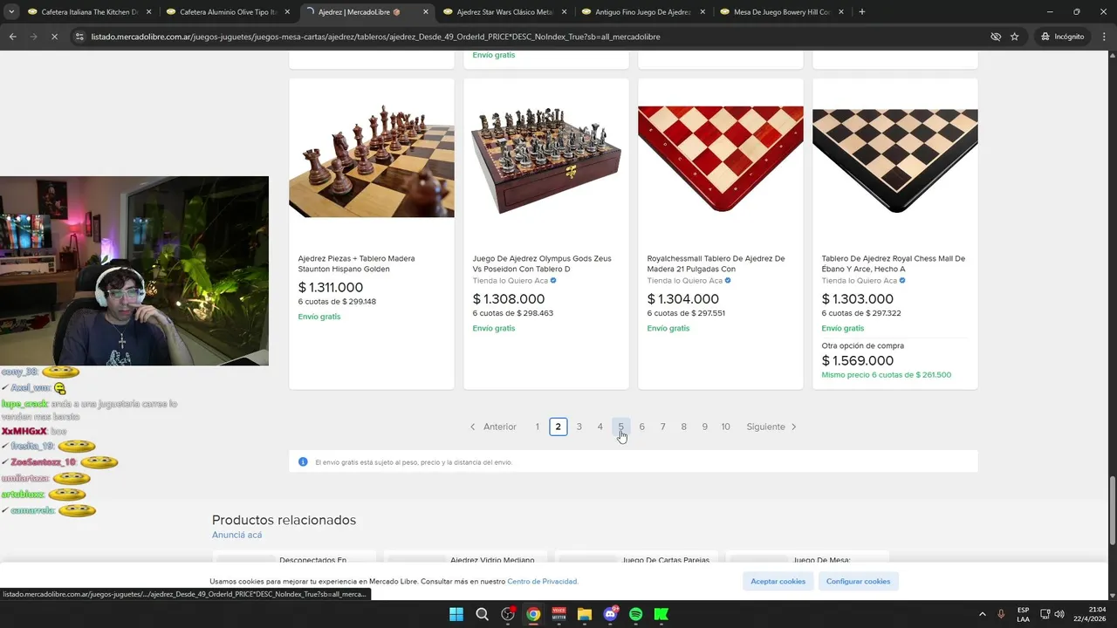Image resolution: width=1117 pixels, height=628 pixels.
Task: Go to results page 8
Action: tap(684, 427)
